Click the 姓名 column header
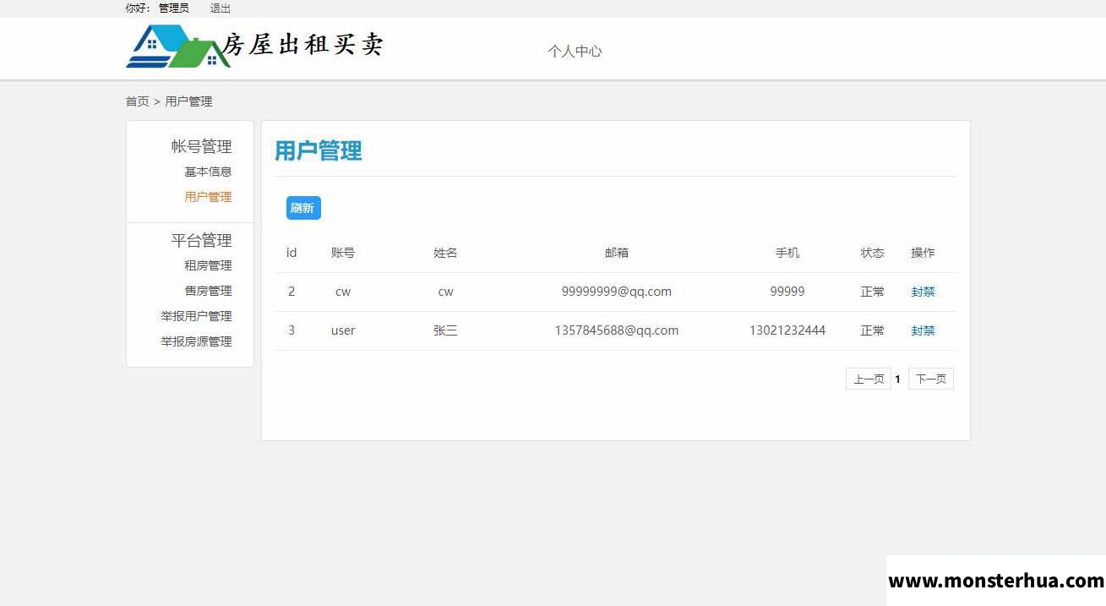1106x606 pixels. point(445,253)
